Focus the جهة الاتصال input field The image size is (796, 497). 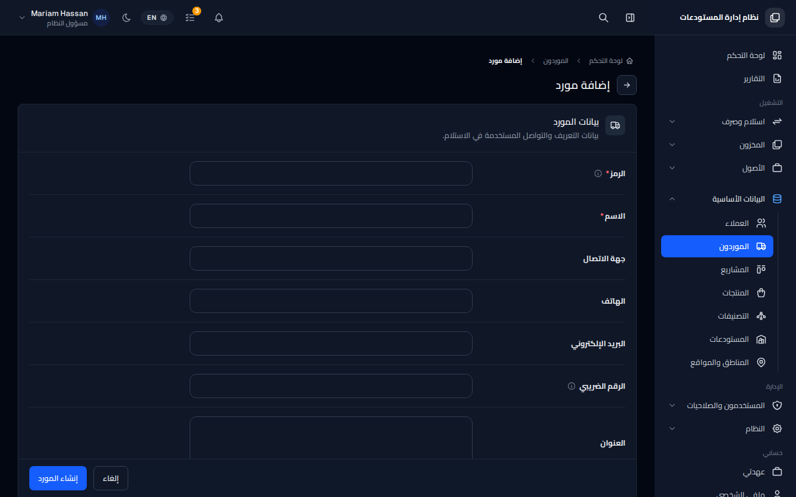331,258
